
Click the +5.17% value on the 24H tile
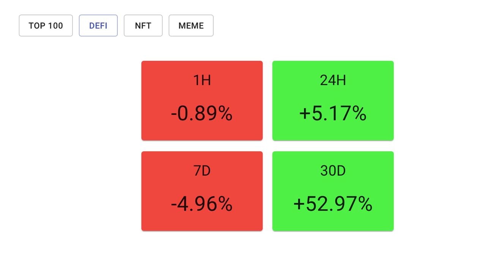333,114
